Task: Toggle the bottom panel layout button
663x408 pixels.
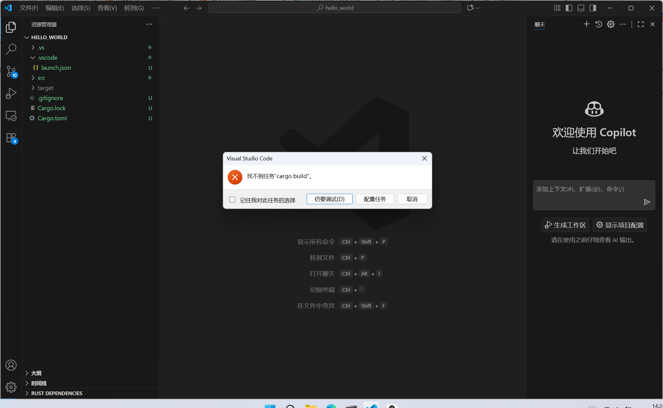Action: [x=581, y=8]
